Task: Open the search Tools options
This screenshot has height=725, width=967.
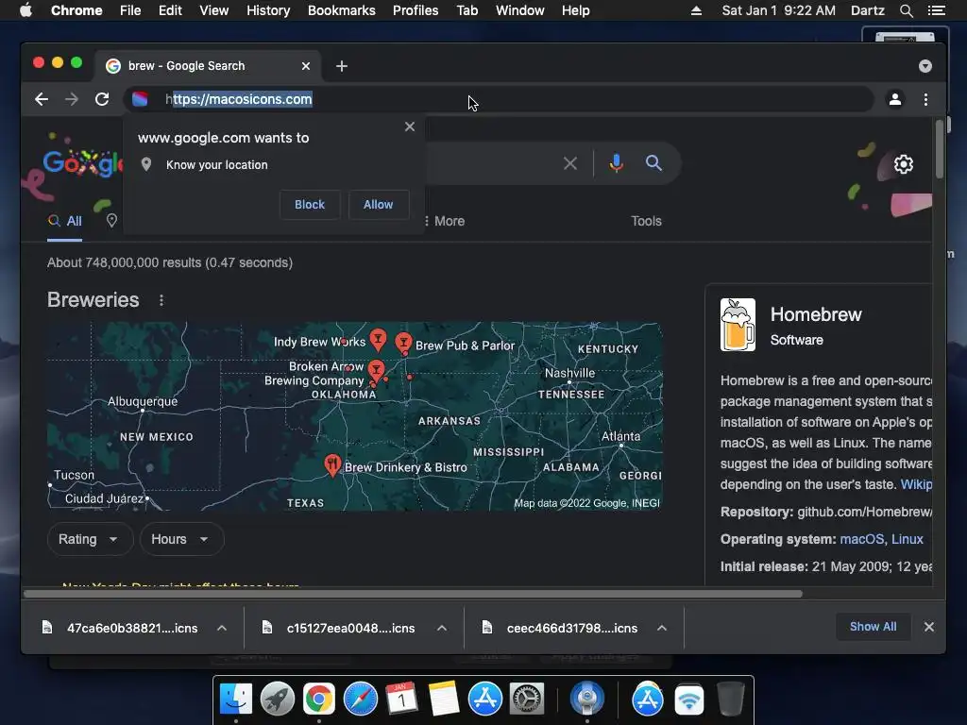Action: coord(646,221)
